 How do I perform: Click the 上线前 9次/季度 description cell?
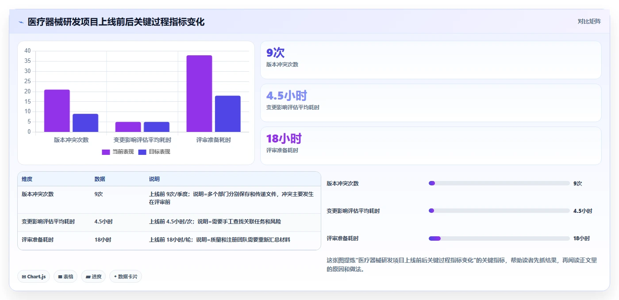(x=232, y=198)
